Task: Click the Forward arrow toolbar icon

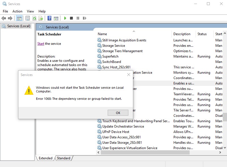Action: click(x=10, y=18)
